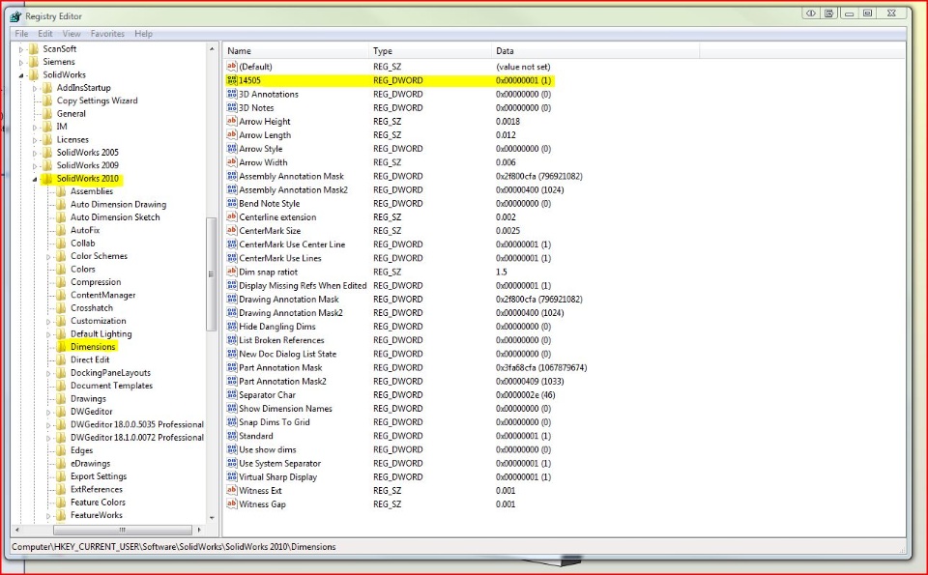Click the icon beside Hide Dangling Dims
The height and width of the screenshot is (575, 928).
pyautogui.click(x=232, y=326)
